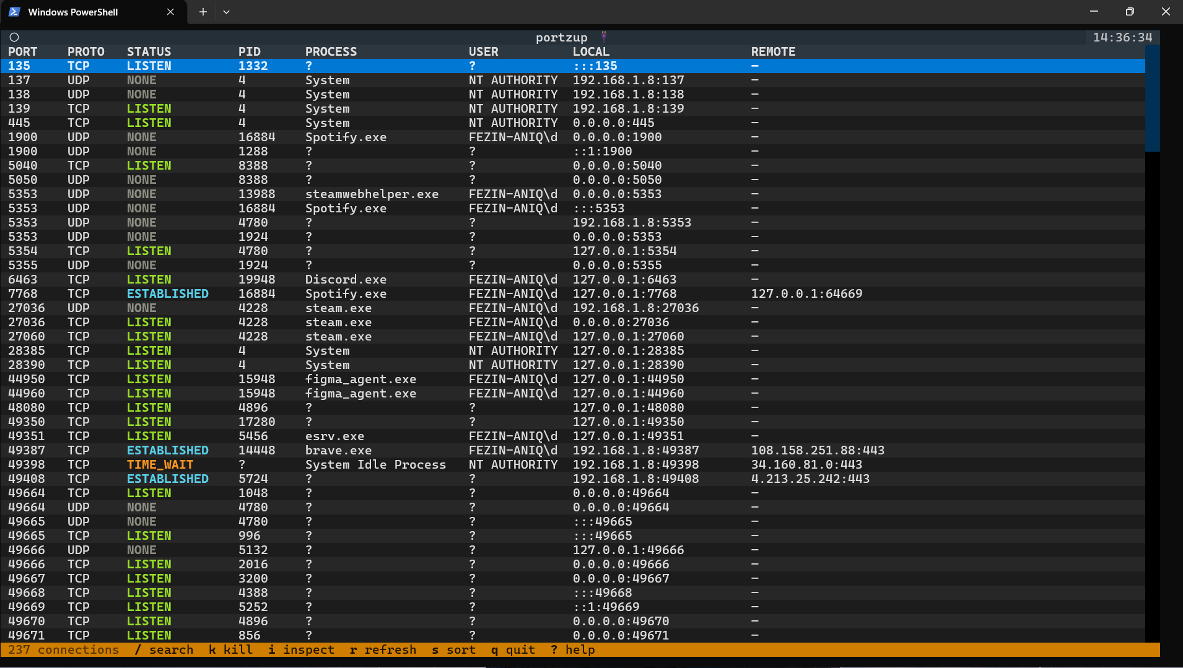Image resolution: width=1183 pixels, height=668 pixels.
Task: Click the kill shortcut in footer
Action: (230, 650)
